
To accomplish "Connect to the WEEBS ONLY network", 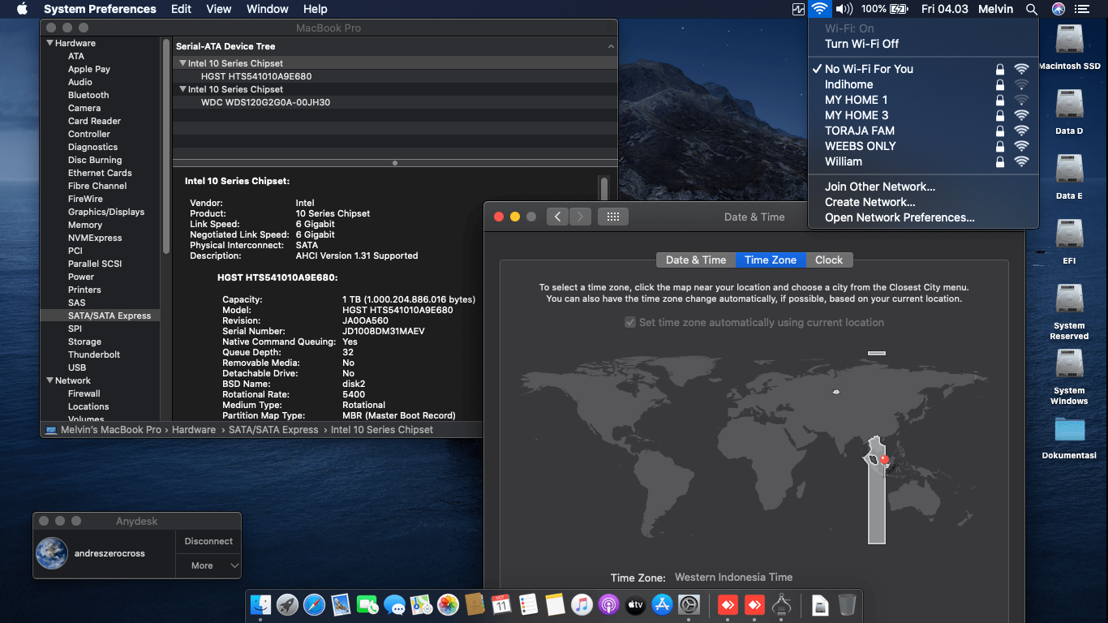I will (923, 146).
